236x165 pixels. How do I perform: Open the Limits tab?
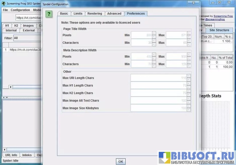pyautogui.click(x=78, y=13)
